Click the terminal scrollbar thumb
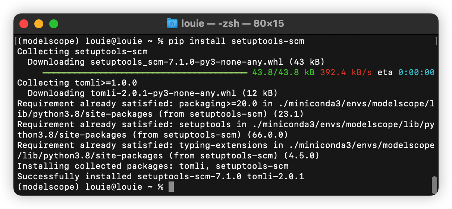 tap(434, 185)
